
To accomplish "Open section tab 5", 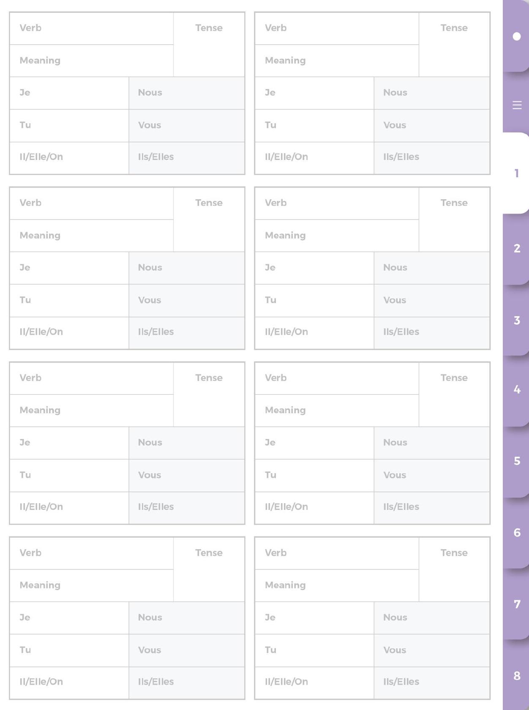I will click(516, 461).
